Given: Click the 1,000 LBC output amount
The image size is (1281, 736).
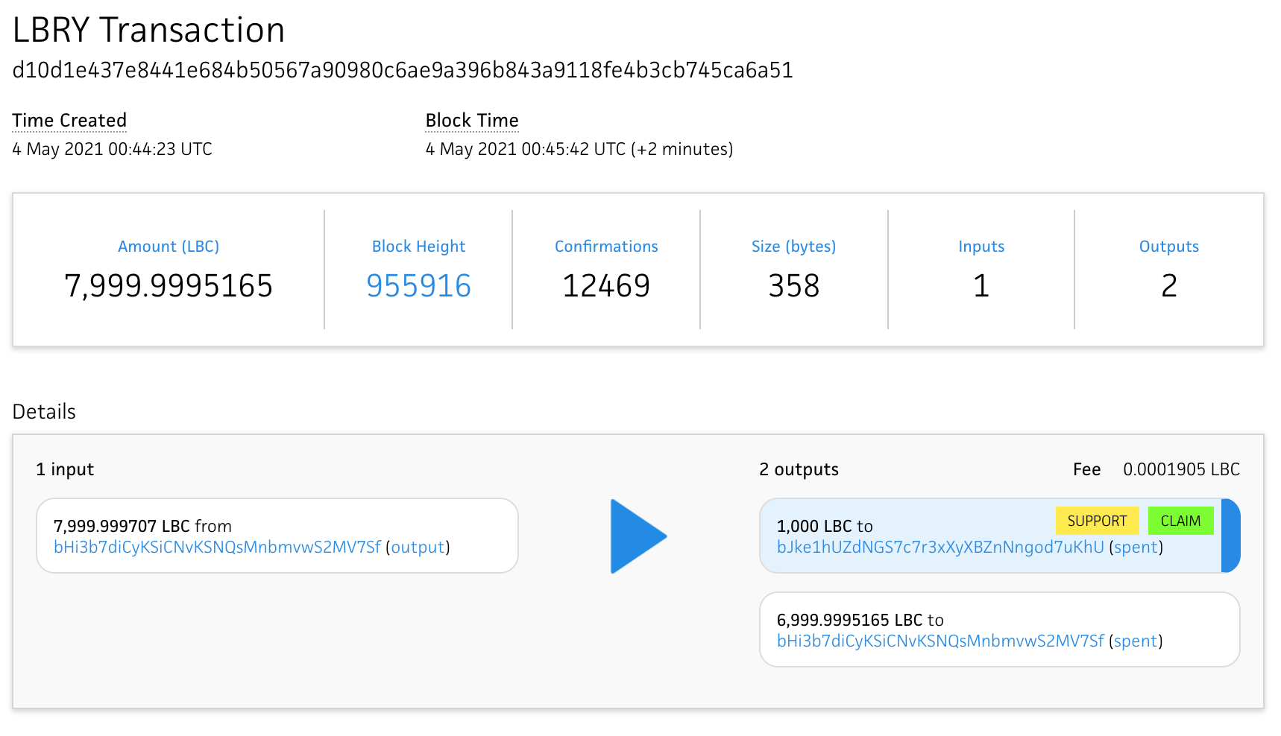Looking at the screenshot, I should point(814,526).
